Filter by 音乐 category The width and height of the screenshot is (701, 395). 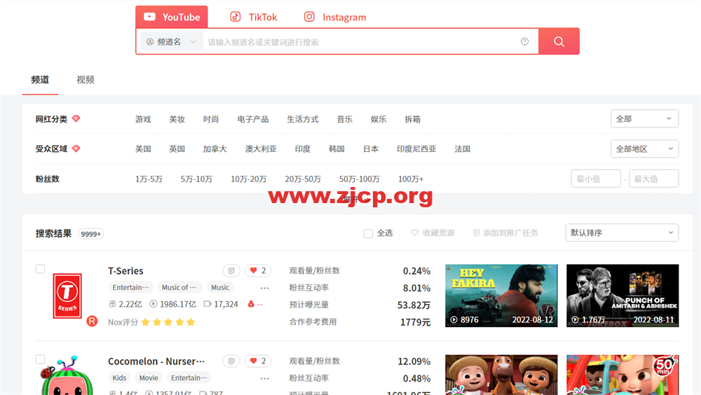coord(345,119)
